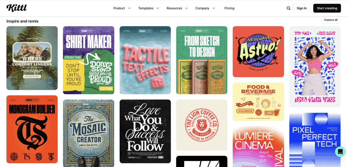Choose the New Wave Astro template

(x=258, y=52)
